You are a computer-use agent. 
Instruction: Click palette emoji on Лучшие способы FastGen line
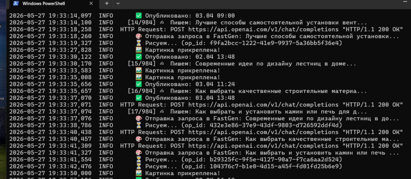tap(138, 36)
